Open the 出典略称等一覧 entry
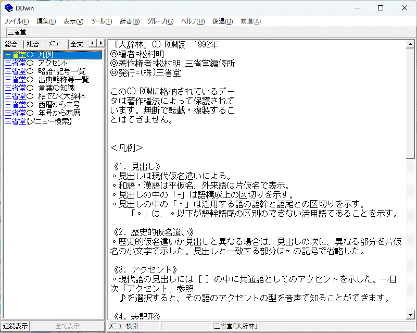 click(64, 80)
